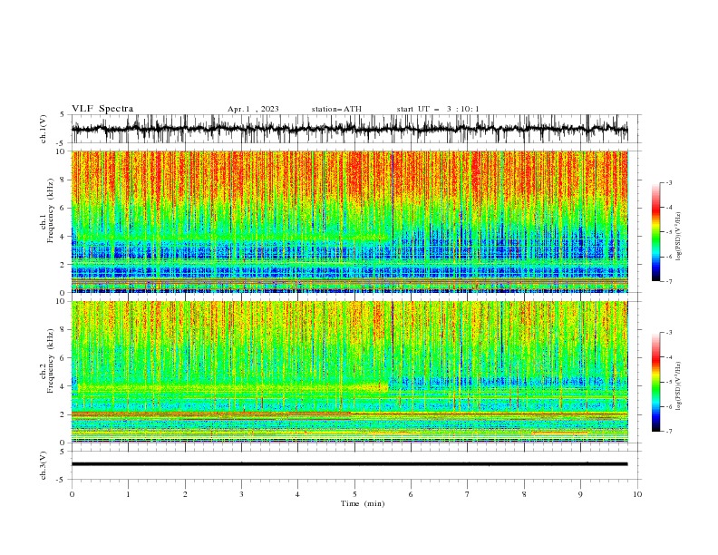This screenshot has height=555, width=718.
Task: Click the lower "log(PSD)(V²/Hz)" colorbar label
Action: [678, 386]
